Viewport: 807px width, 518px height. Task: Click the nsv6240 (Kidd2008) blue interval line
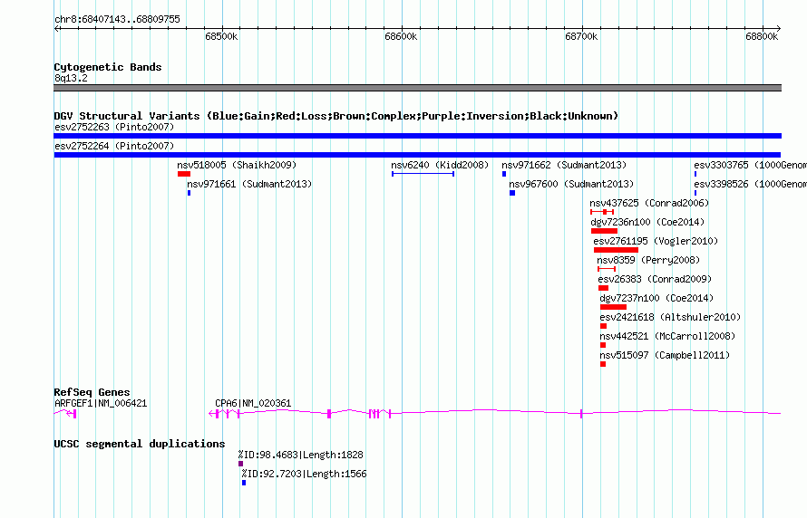pos(423,174)
